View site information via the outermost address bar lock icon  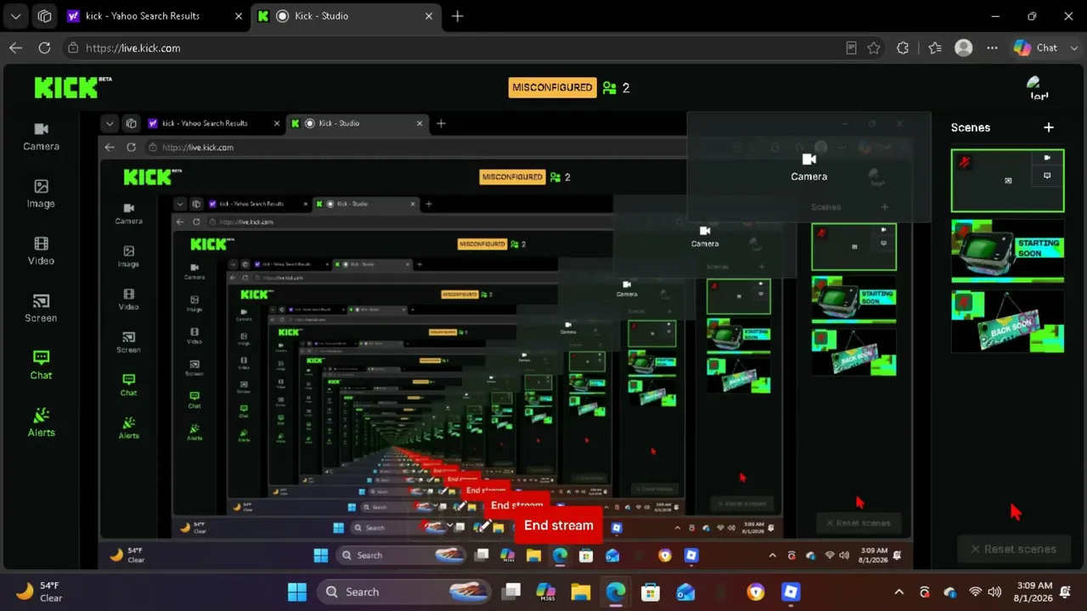coord(73,48)
